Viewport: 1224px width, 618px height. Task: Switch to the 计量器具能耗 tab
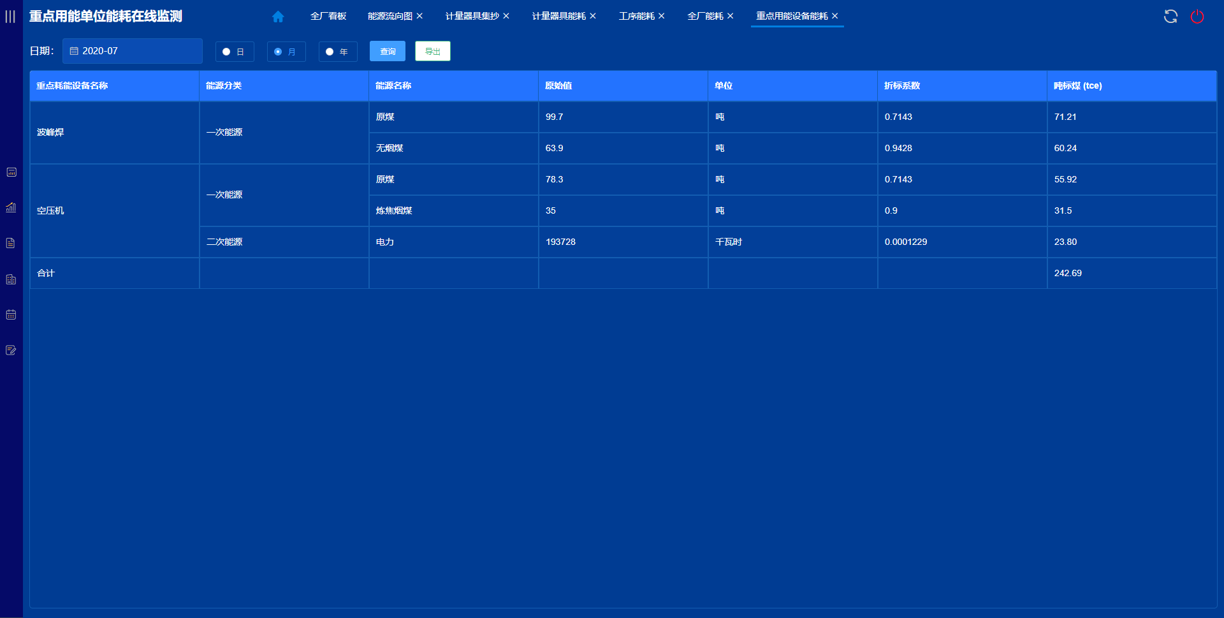559,16
